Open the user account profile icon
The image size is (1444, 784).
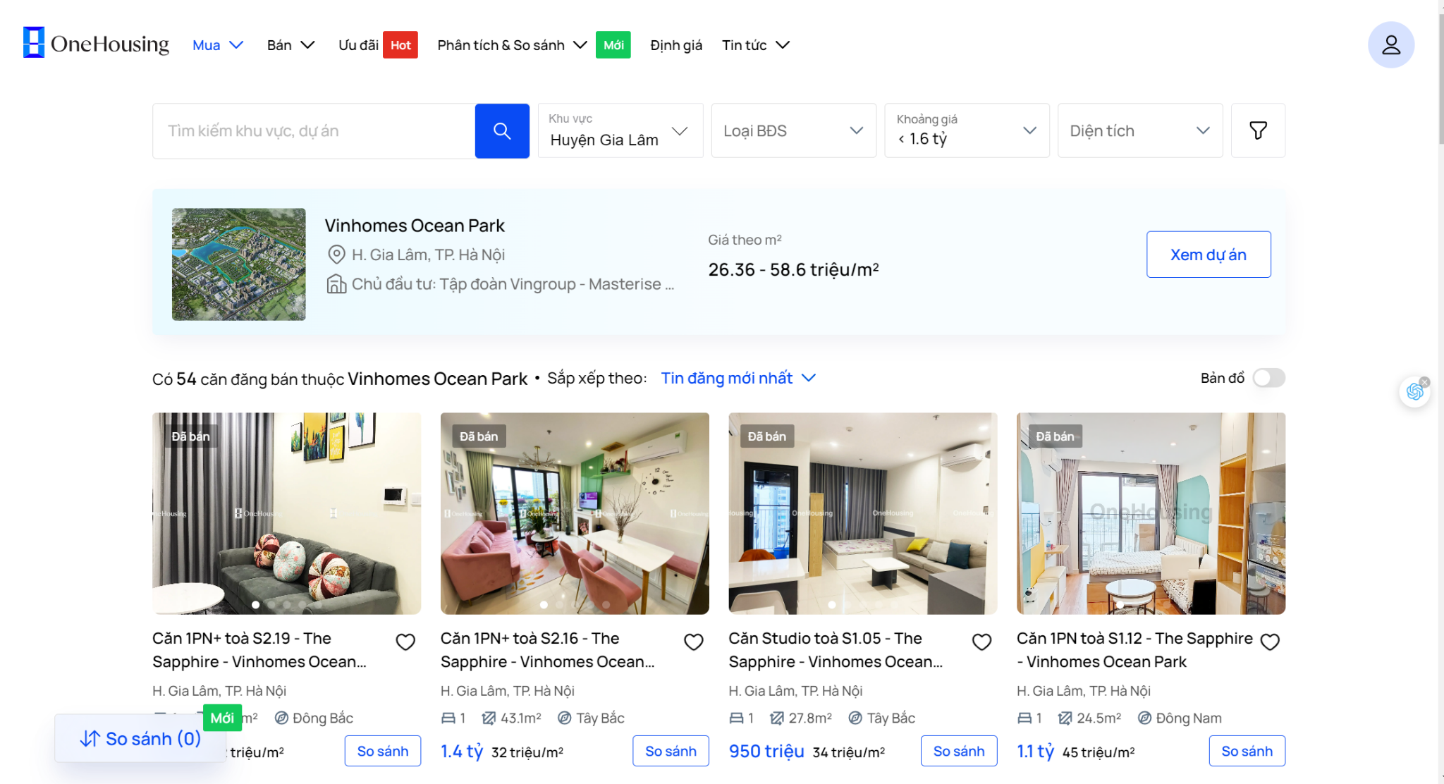click(x=1390, y=45)
